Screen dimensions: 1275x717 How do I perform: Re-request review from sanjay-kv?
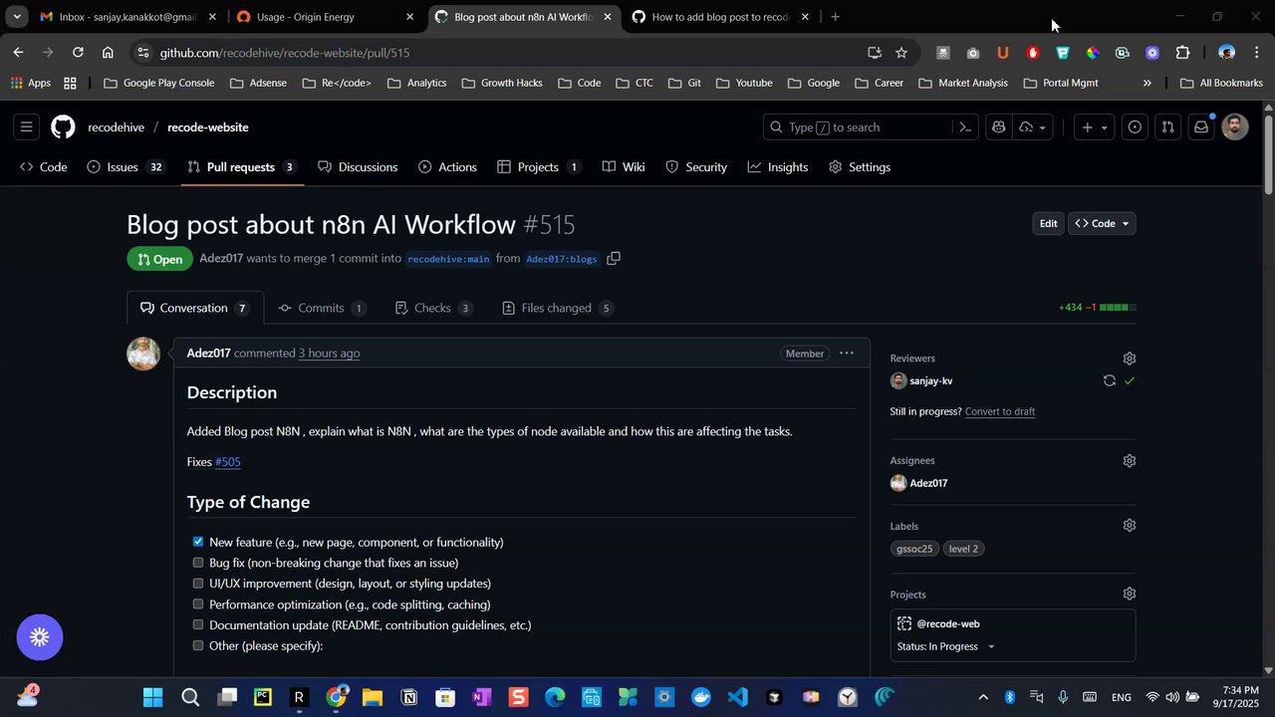pyautogui.click(x=1109, y=381)
